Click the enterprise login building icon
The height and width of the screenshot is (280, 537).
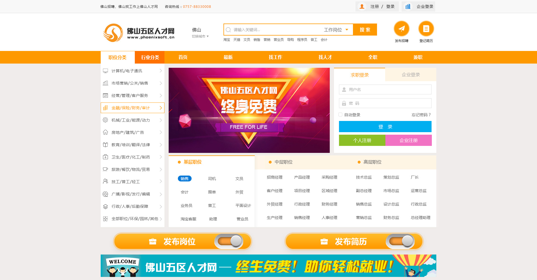[x=408, y=6]
